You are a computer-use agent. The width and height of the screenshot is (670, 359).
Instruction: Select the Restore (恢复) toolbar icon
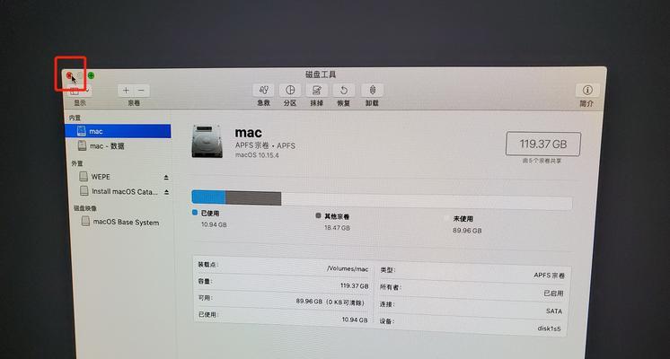[x=344, y=90]
